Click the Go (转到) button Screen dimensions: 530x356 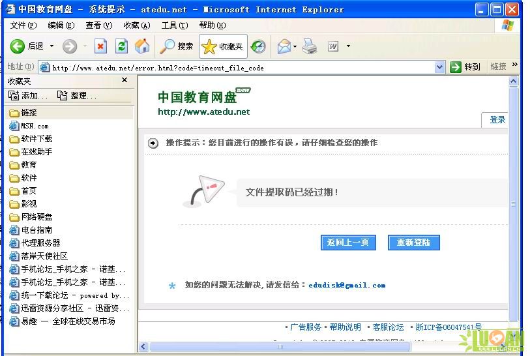[x=465, y=67]
